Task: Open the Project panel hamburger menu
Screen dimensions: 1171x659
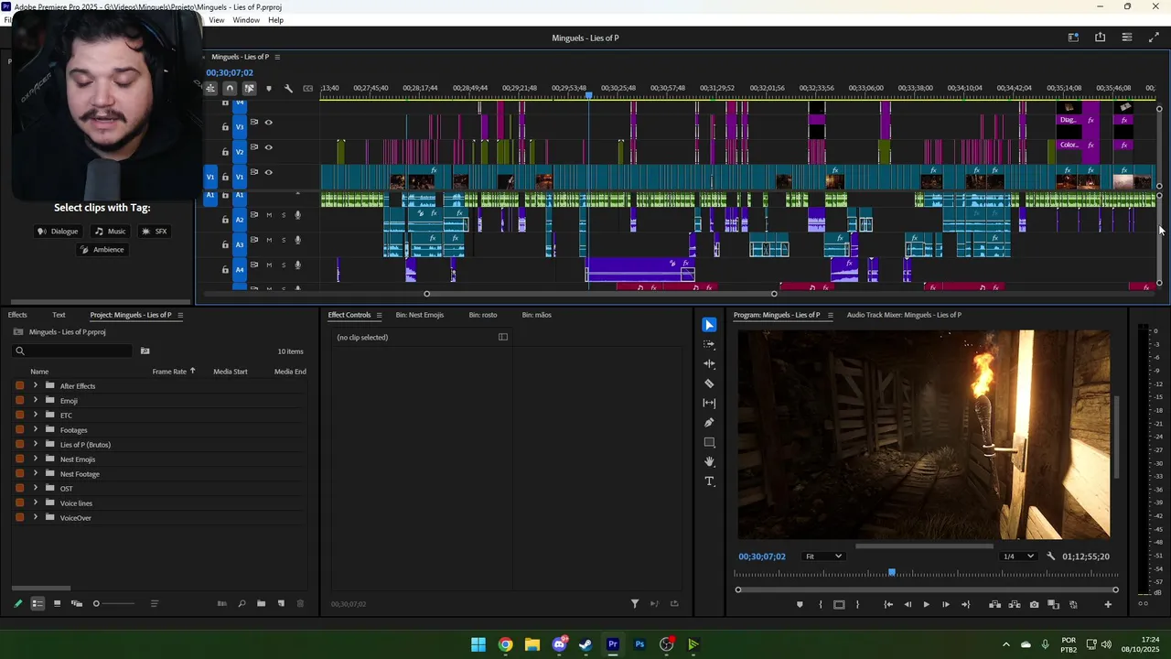Action: pos(180,316)
